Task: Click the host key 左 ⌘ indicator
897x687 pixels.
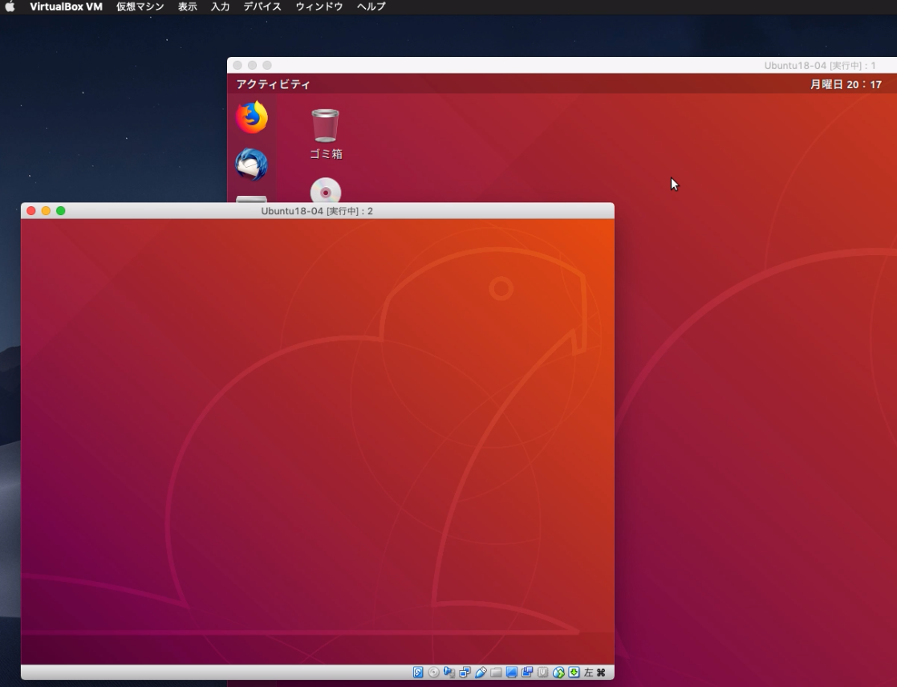Action: coord(595,672)
